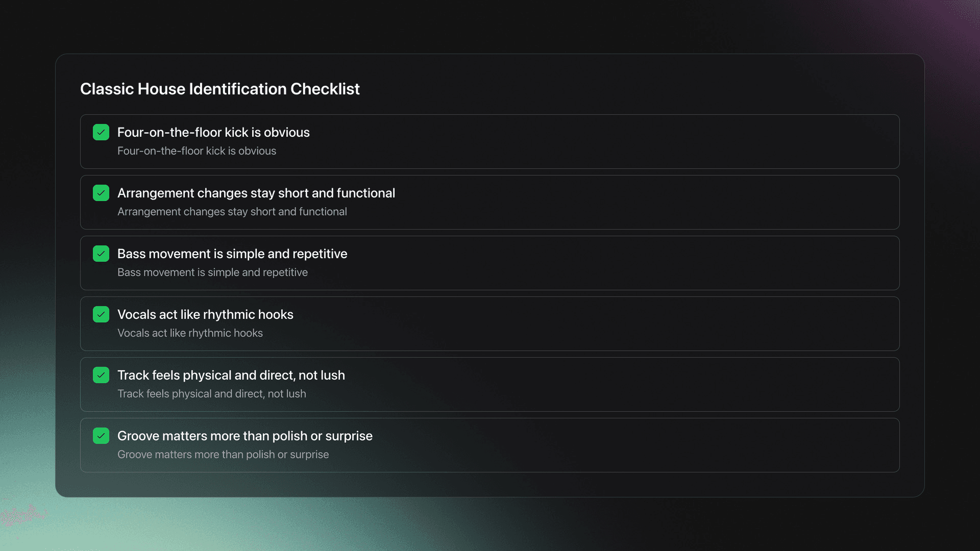Click the blank area right of the checklist heading
This screenshot has height=551, width=980.
click(612, 89)
